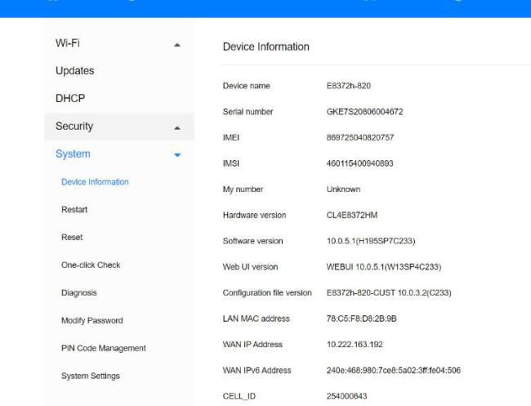The image size is (531, 406).
Task: Select the Security menu label
Action: click(x=74, y=126)
